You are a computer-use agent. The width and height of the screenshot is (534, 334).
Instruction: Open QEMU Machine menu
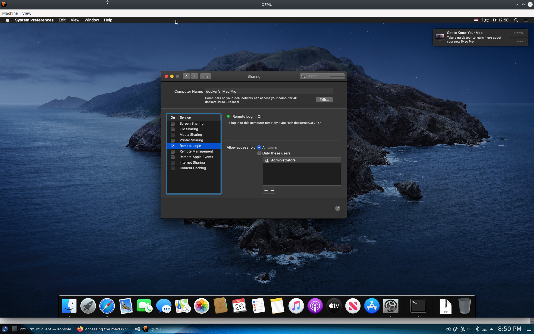pos(10,13)
